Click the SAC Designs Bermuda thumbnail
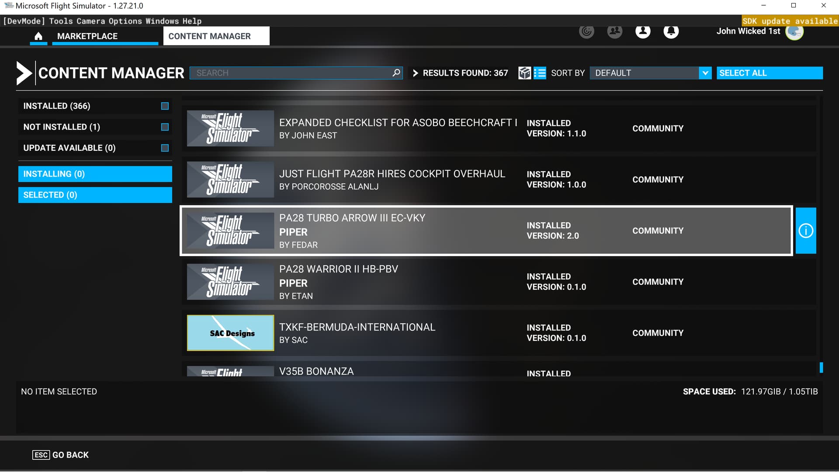This screenshot has height=472, width=839. click(x=230, y=333)
